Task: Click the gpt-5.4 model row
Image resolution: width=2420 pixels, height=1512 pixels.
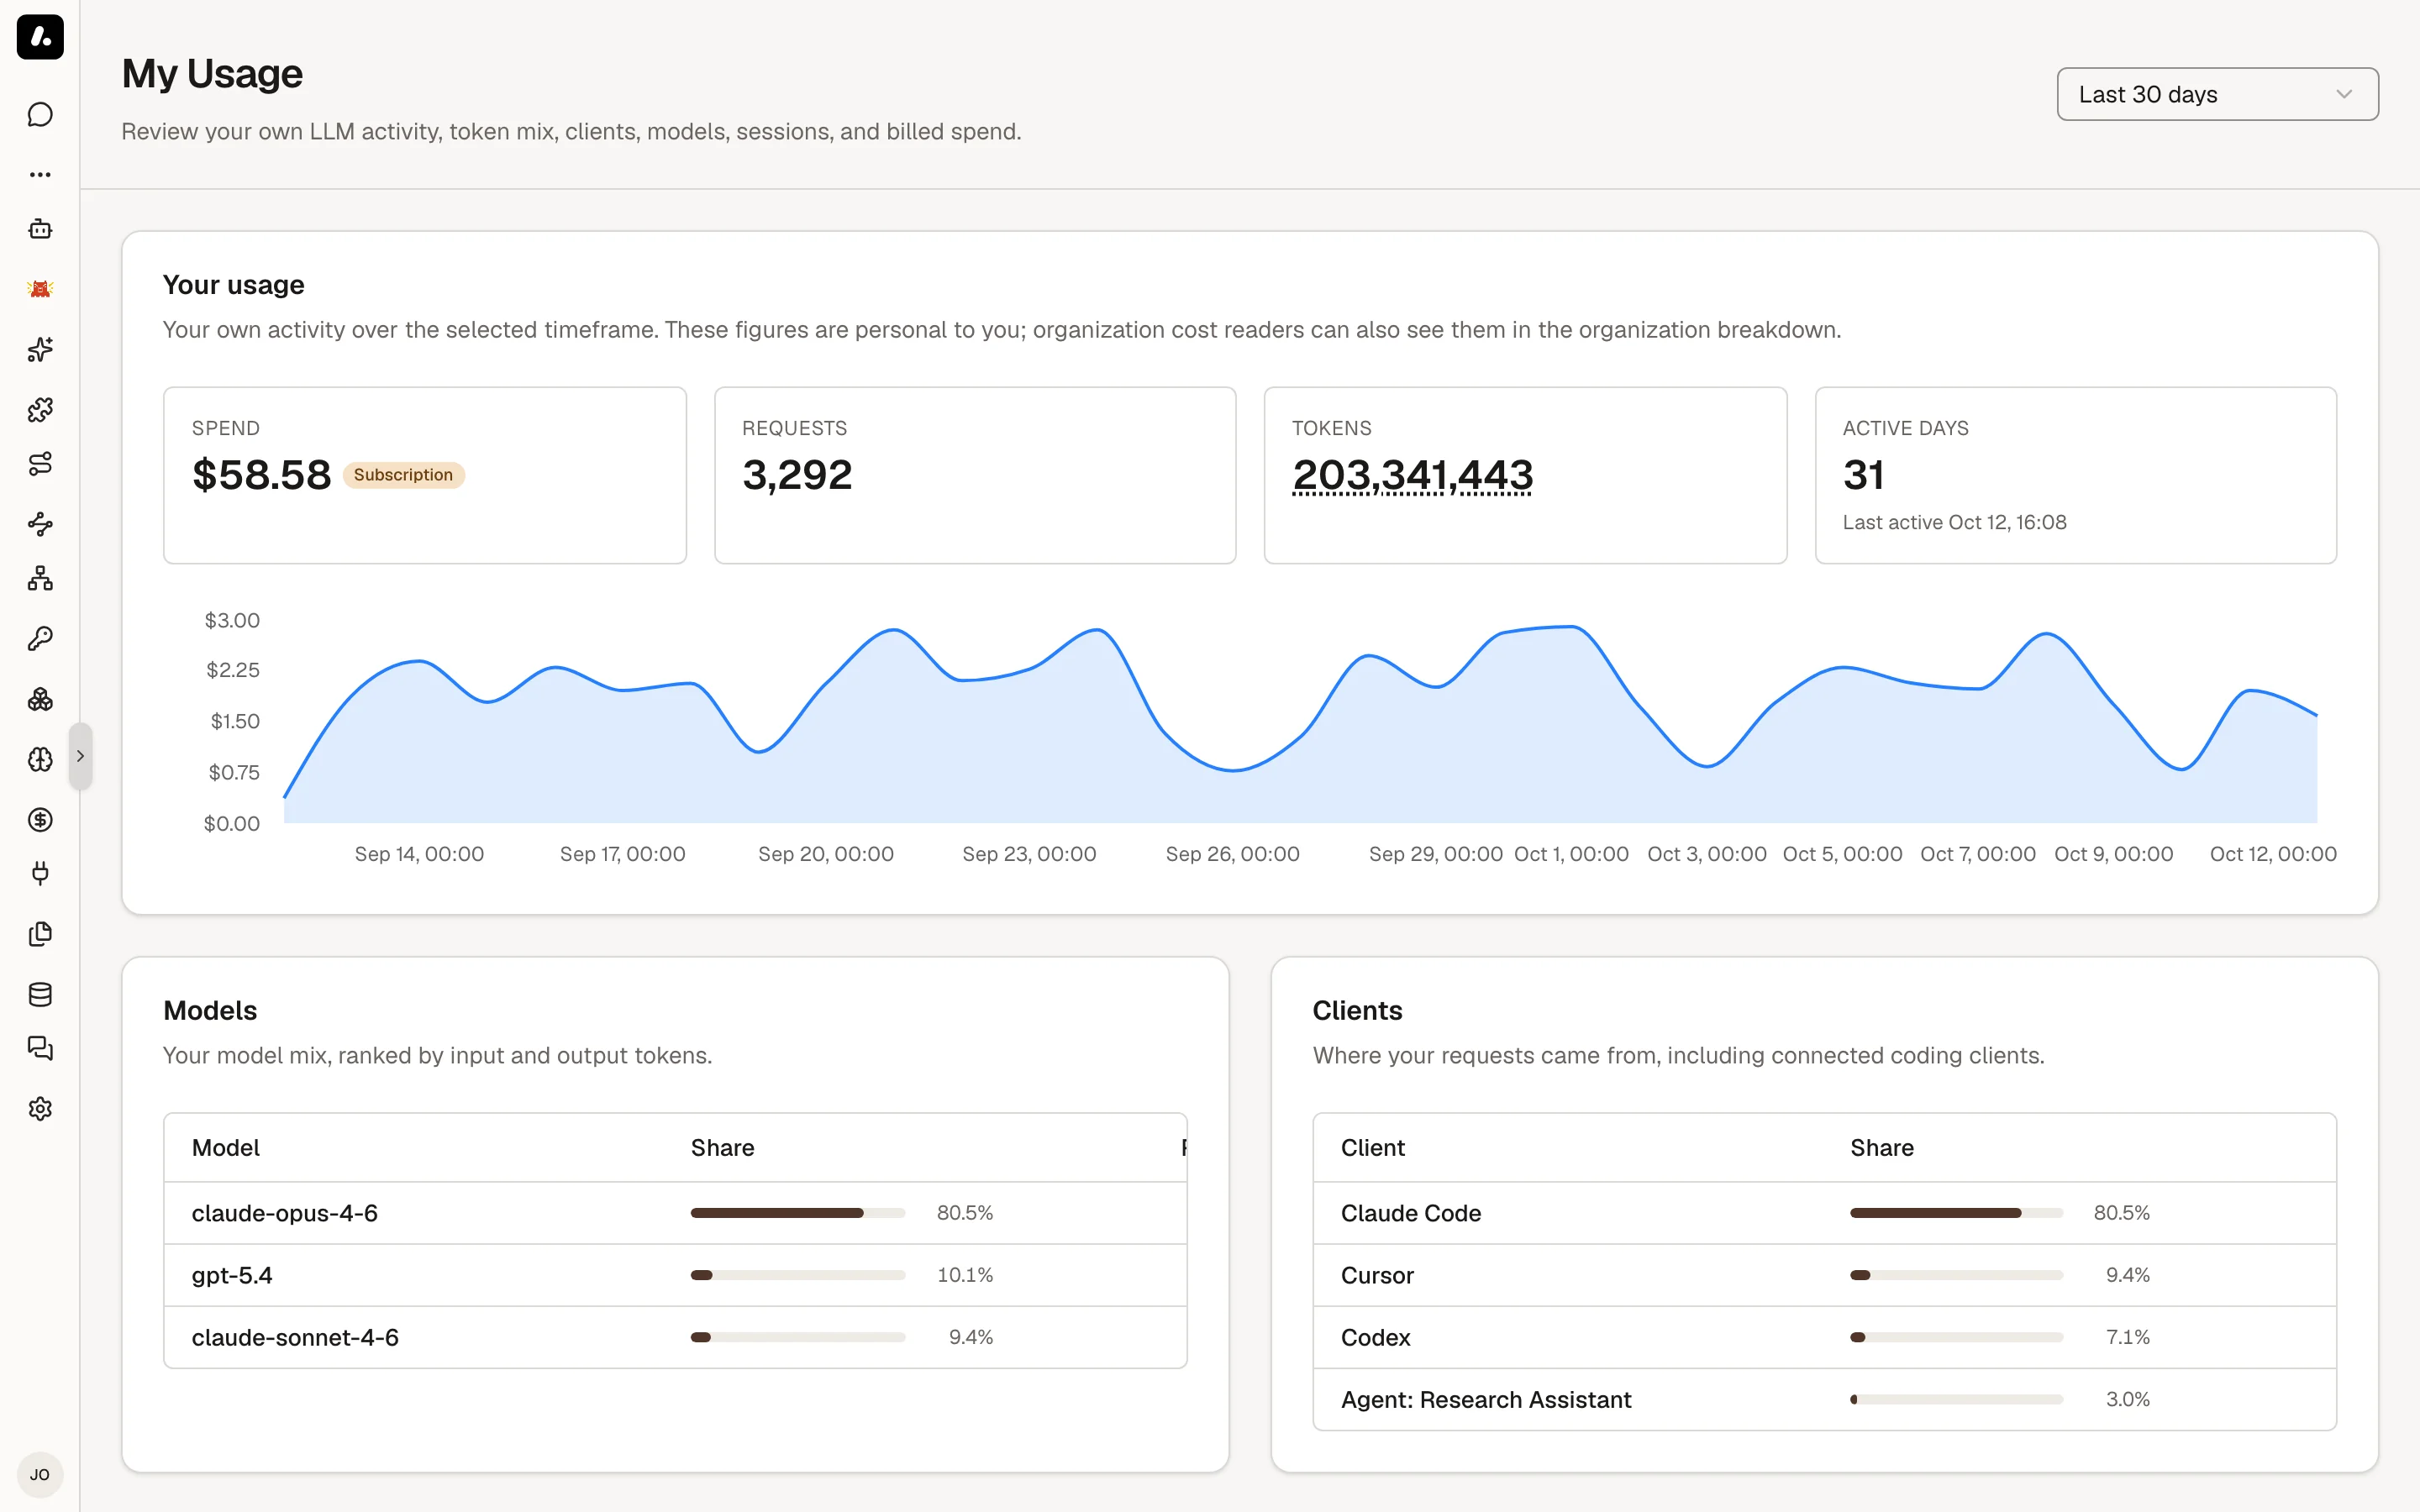Action: coord(676,1275)
